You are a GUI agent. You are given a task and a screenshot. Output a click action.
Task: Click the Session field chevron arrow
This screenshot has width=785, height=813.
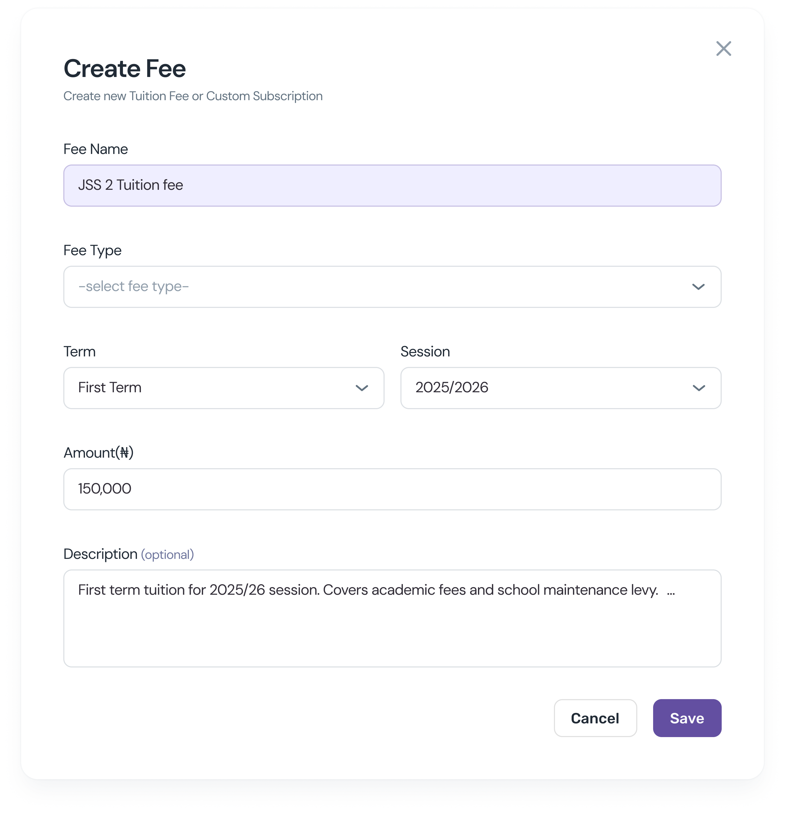698,388
